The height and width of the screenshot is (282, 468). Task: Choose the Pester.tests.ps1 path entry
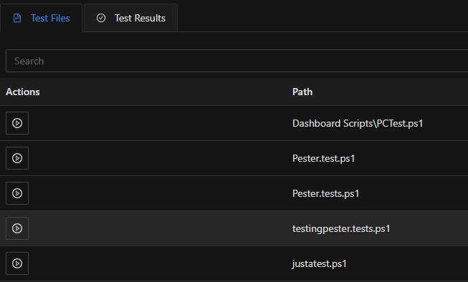click(325, 193)
